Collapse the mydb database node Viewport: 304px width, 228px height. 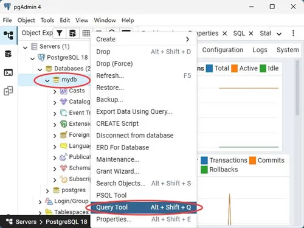(47, 81)
